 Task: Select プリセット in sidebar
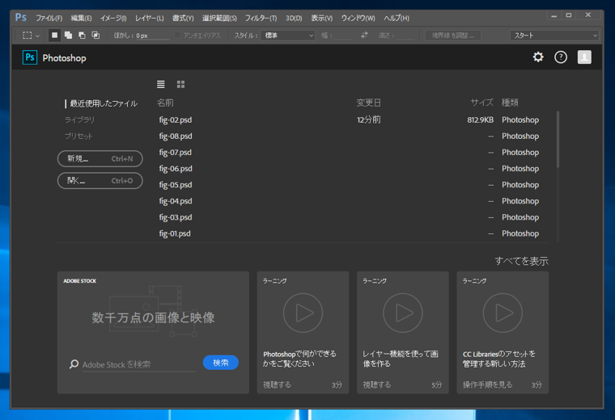(x=78, y=136)
